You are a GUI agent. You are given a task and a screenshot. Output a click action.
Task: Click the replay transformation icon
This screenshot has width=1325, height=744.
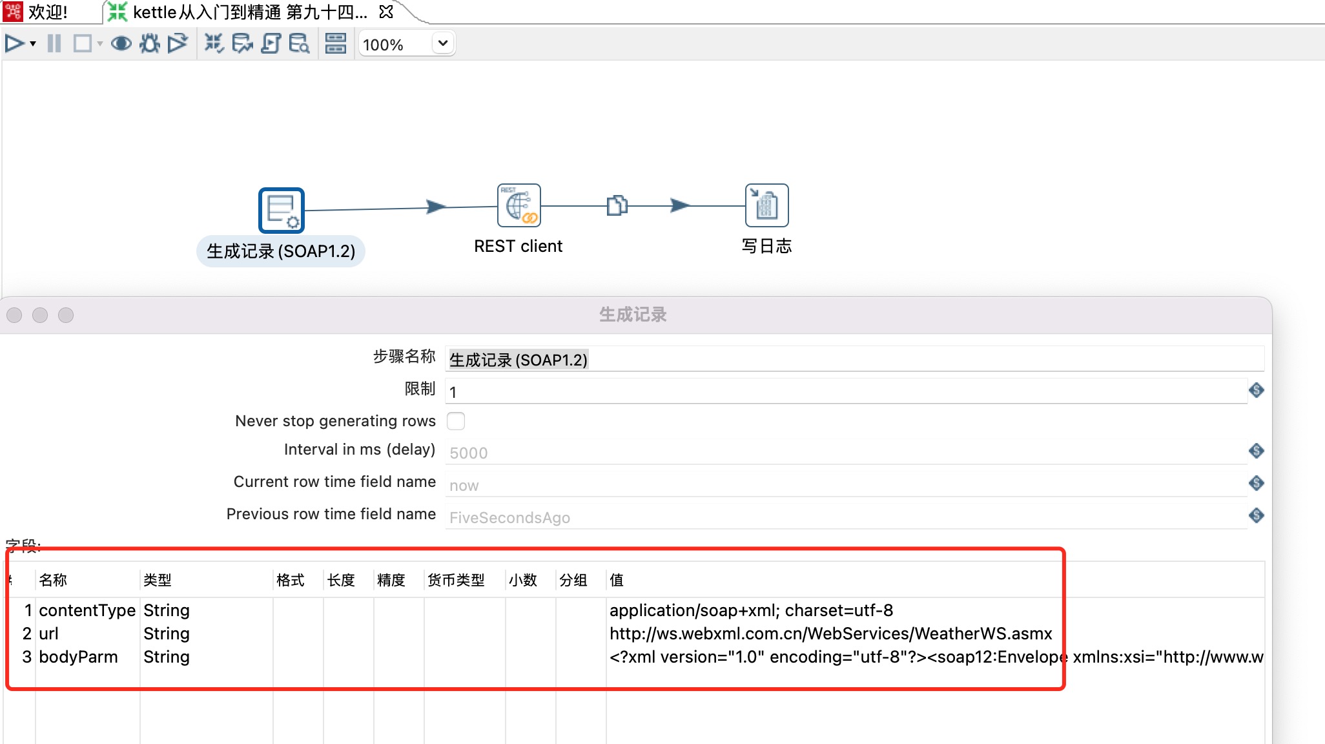click(178, 44)
